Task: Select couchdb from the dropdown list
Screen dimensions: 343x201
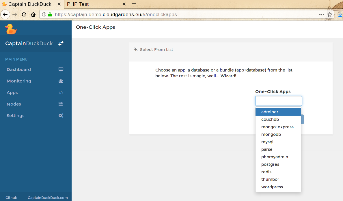Action: 278,119
